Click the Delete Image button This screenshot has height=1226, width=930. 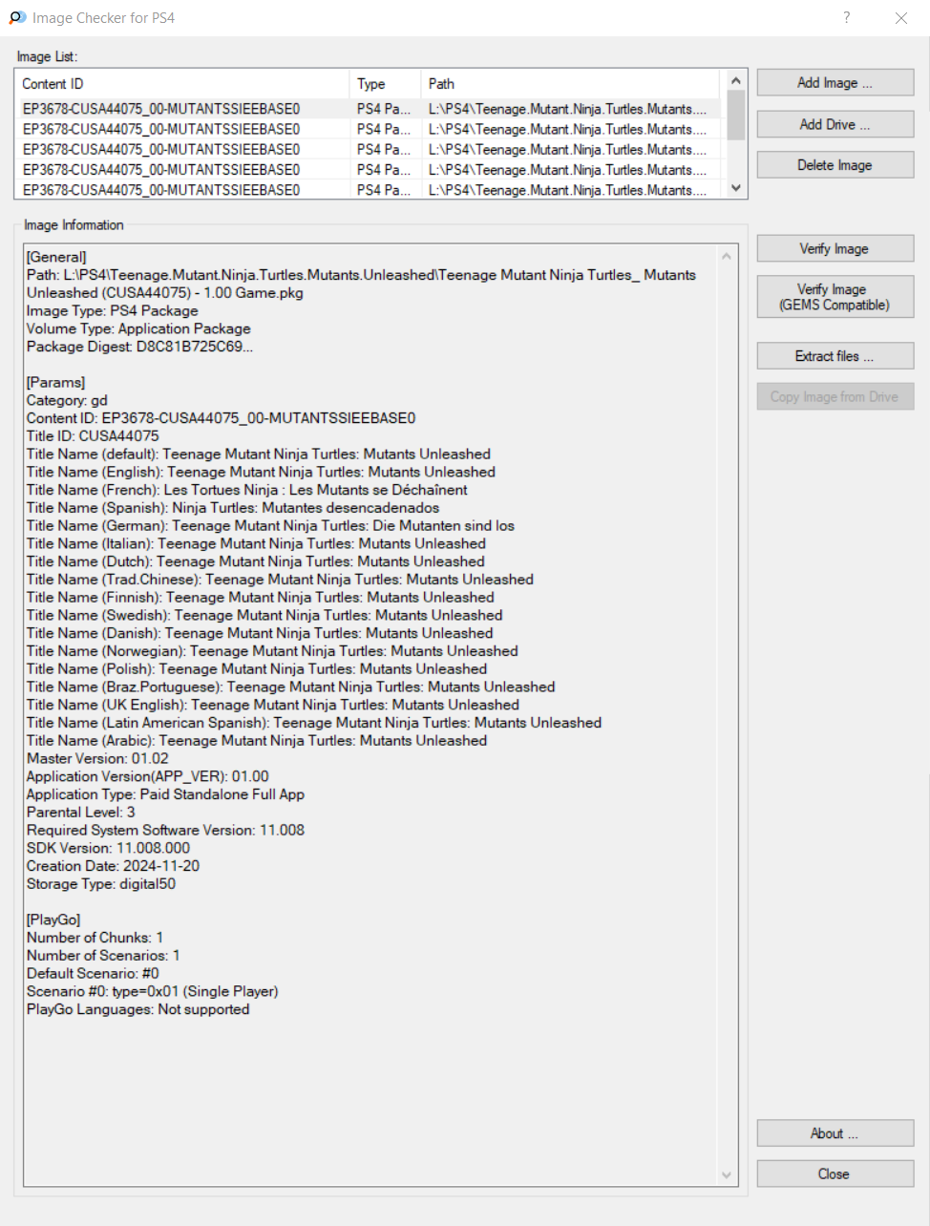pyautogui.click(x=835, y=165)
